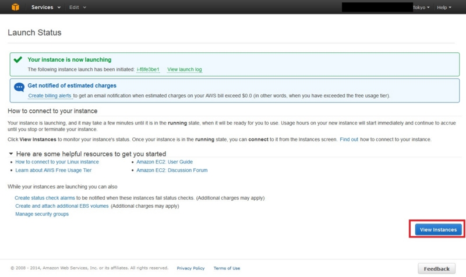The height and width of the screenshot is (277, 466).
Task: Click the 'Your instance is now launching' text
Action: point(69,60)
